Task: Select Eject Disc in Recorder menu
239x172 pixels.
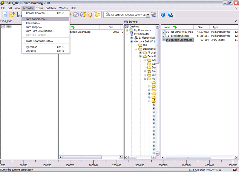Action: 46,47
